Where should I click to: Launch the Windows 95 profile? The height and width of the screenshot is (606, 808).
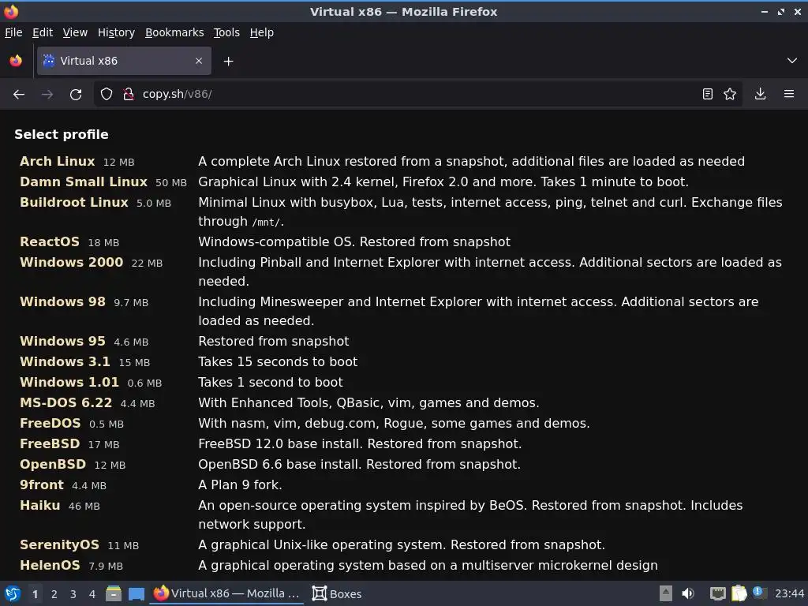[62, 341]
